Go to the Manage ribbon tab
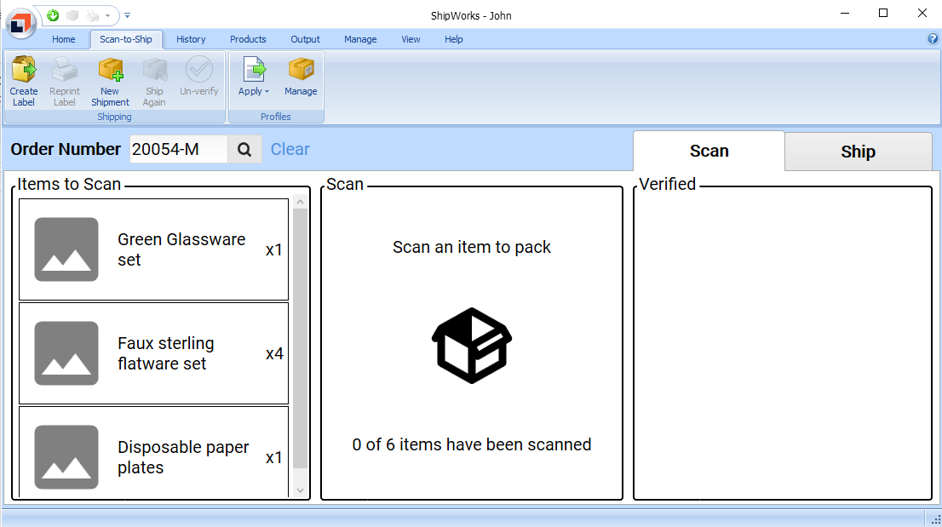The width and height of the screenshot is (942, 527). [x=360, y=40]
